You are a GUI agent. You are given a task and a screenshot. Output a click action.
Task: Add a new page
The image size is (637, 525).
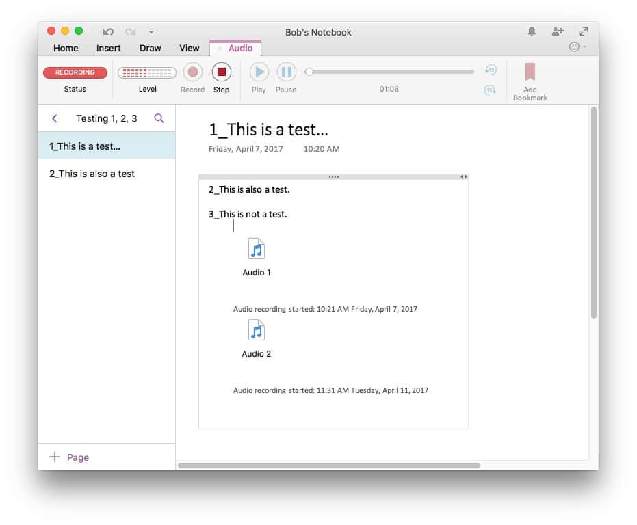[x=69, y=457]
